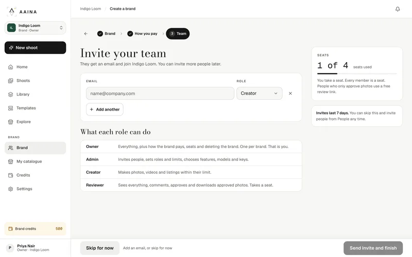Click Skip for now button

coord(100,248)
